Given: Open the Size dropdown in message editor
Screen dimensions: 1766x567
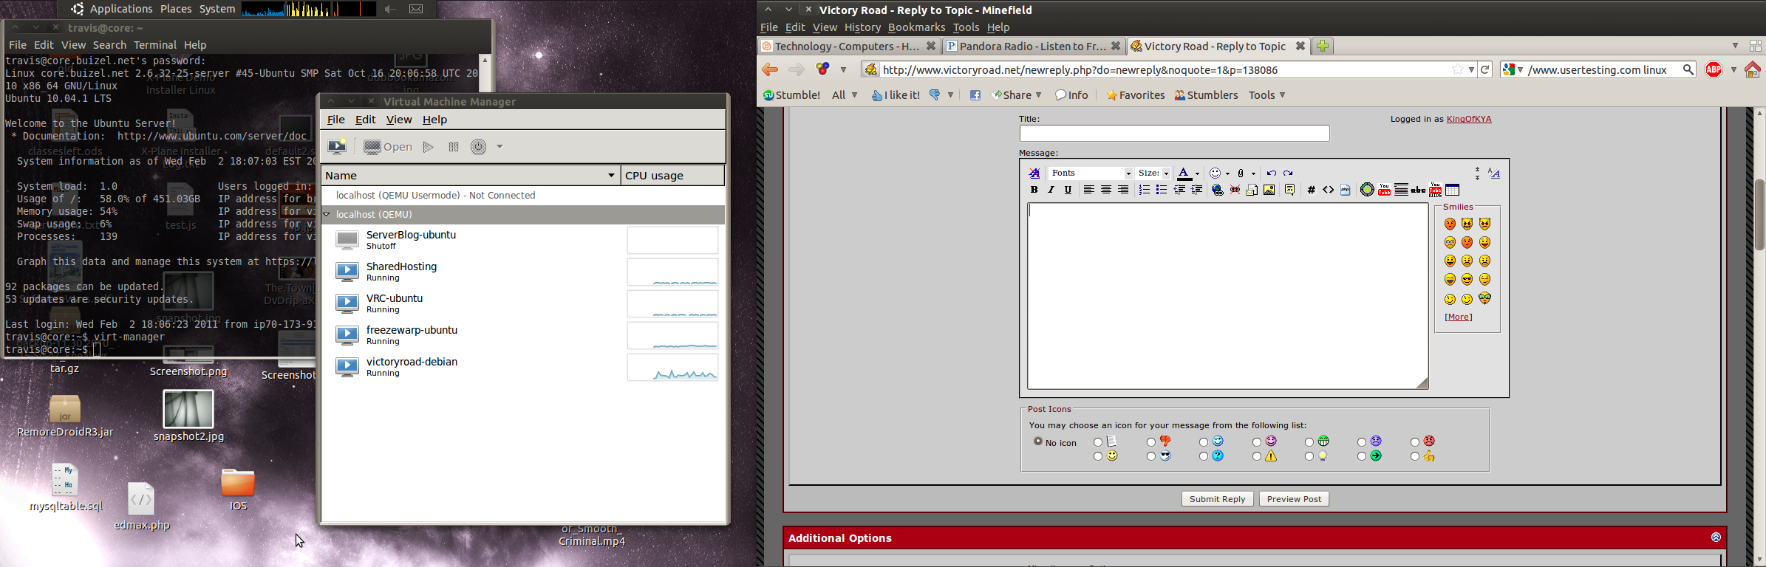Looking at the screenshot, I should [x=1153, y=173].
